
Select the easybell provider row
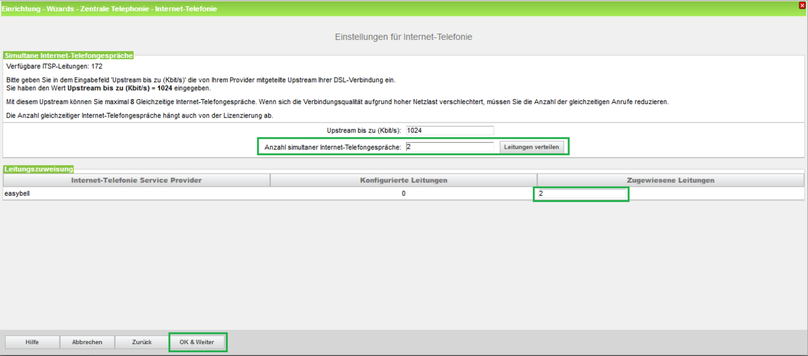[17, 194]
